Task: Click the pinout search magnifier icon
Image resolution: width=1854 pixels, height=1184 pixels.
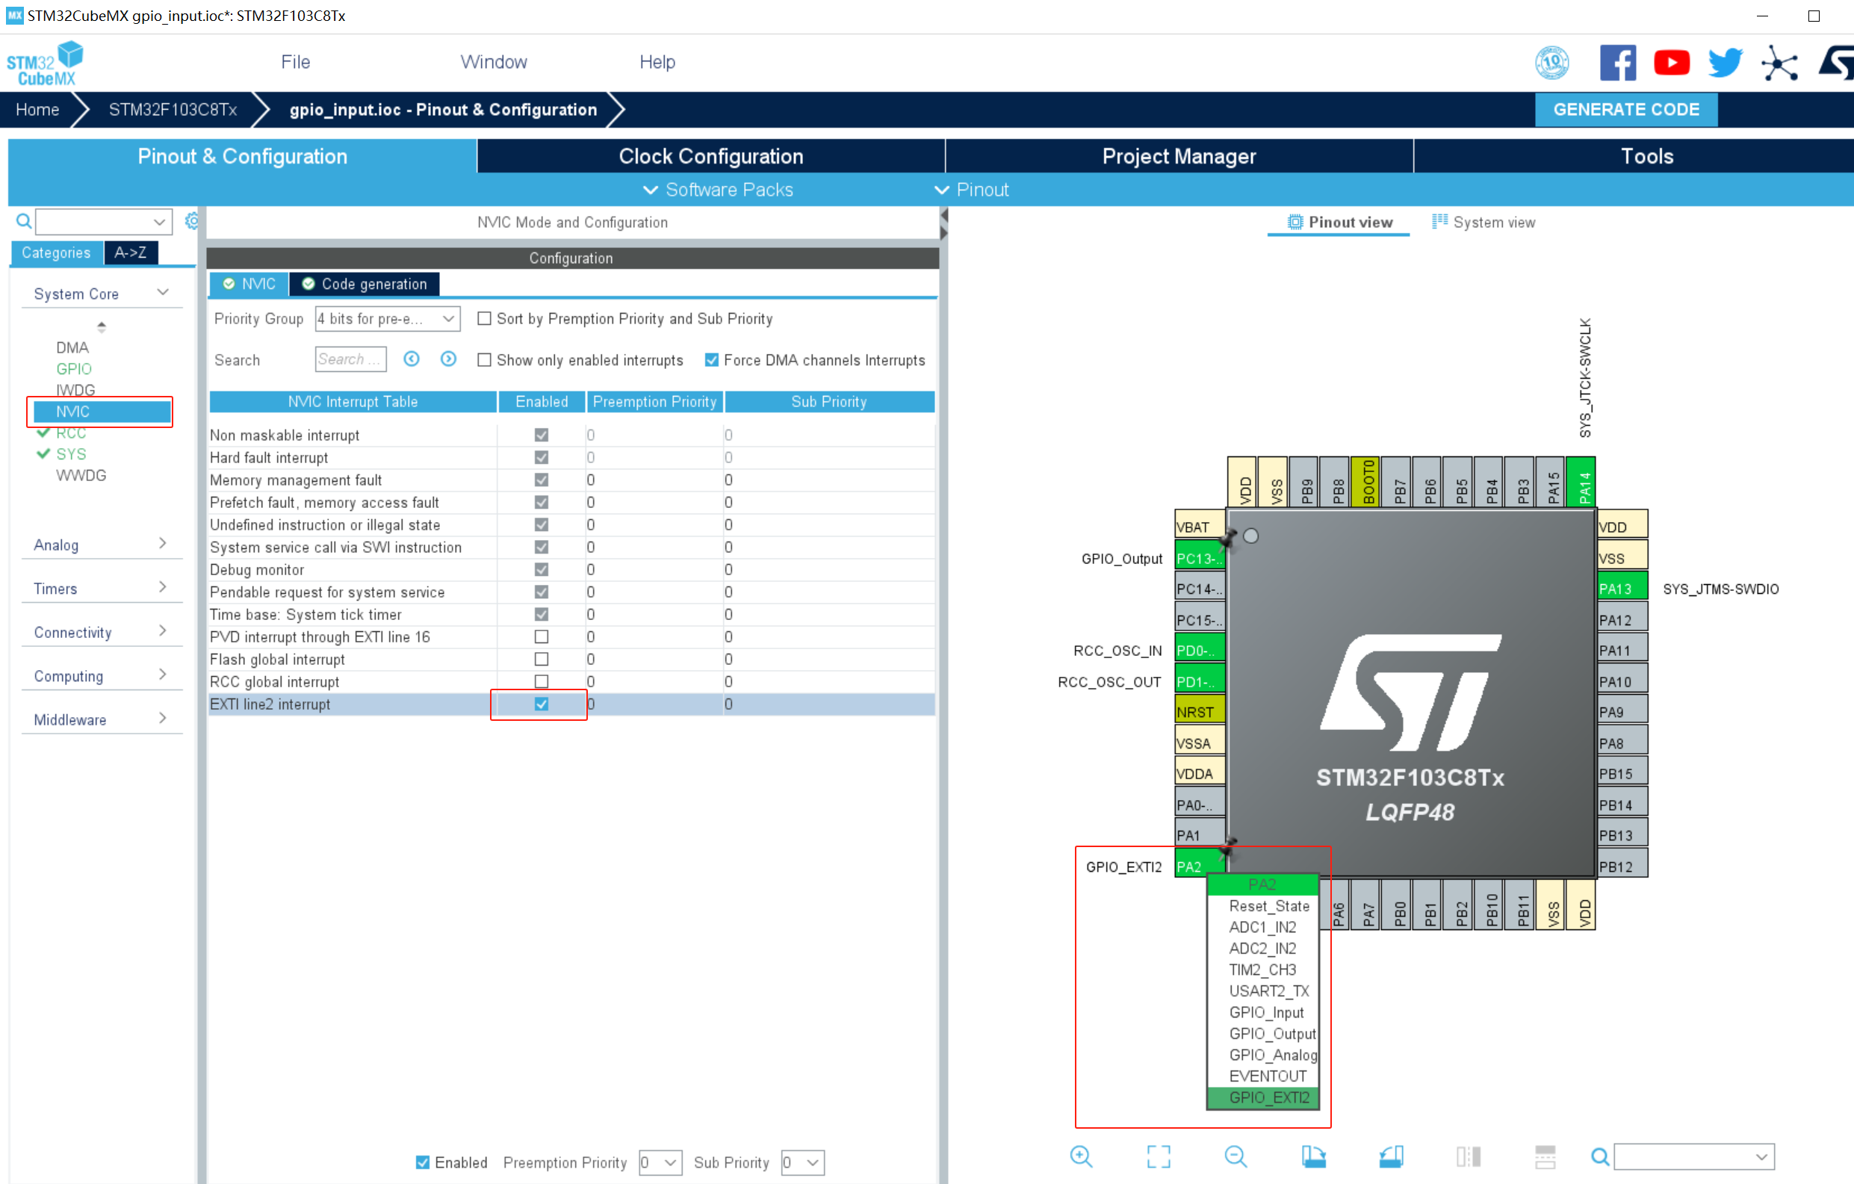Action: tap(1600, 1156)
